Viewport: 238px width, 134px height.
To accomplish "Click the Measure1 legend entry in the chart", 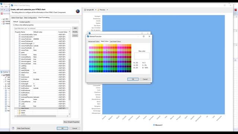I will coord(158,125).
